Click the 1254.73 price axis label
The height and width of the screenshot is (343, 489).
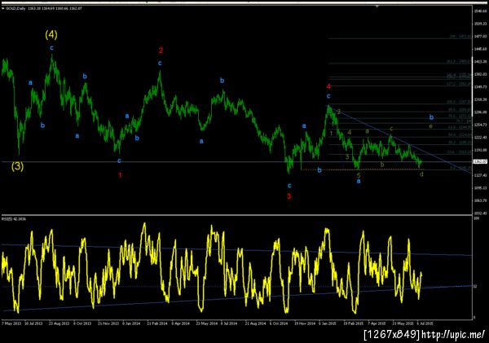[x=480, y=125]
